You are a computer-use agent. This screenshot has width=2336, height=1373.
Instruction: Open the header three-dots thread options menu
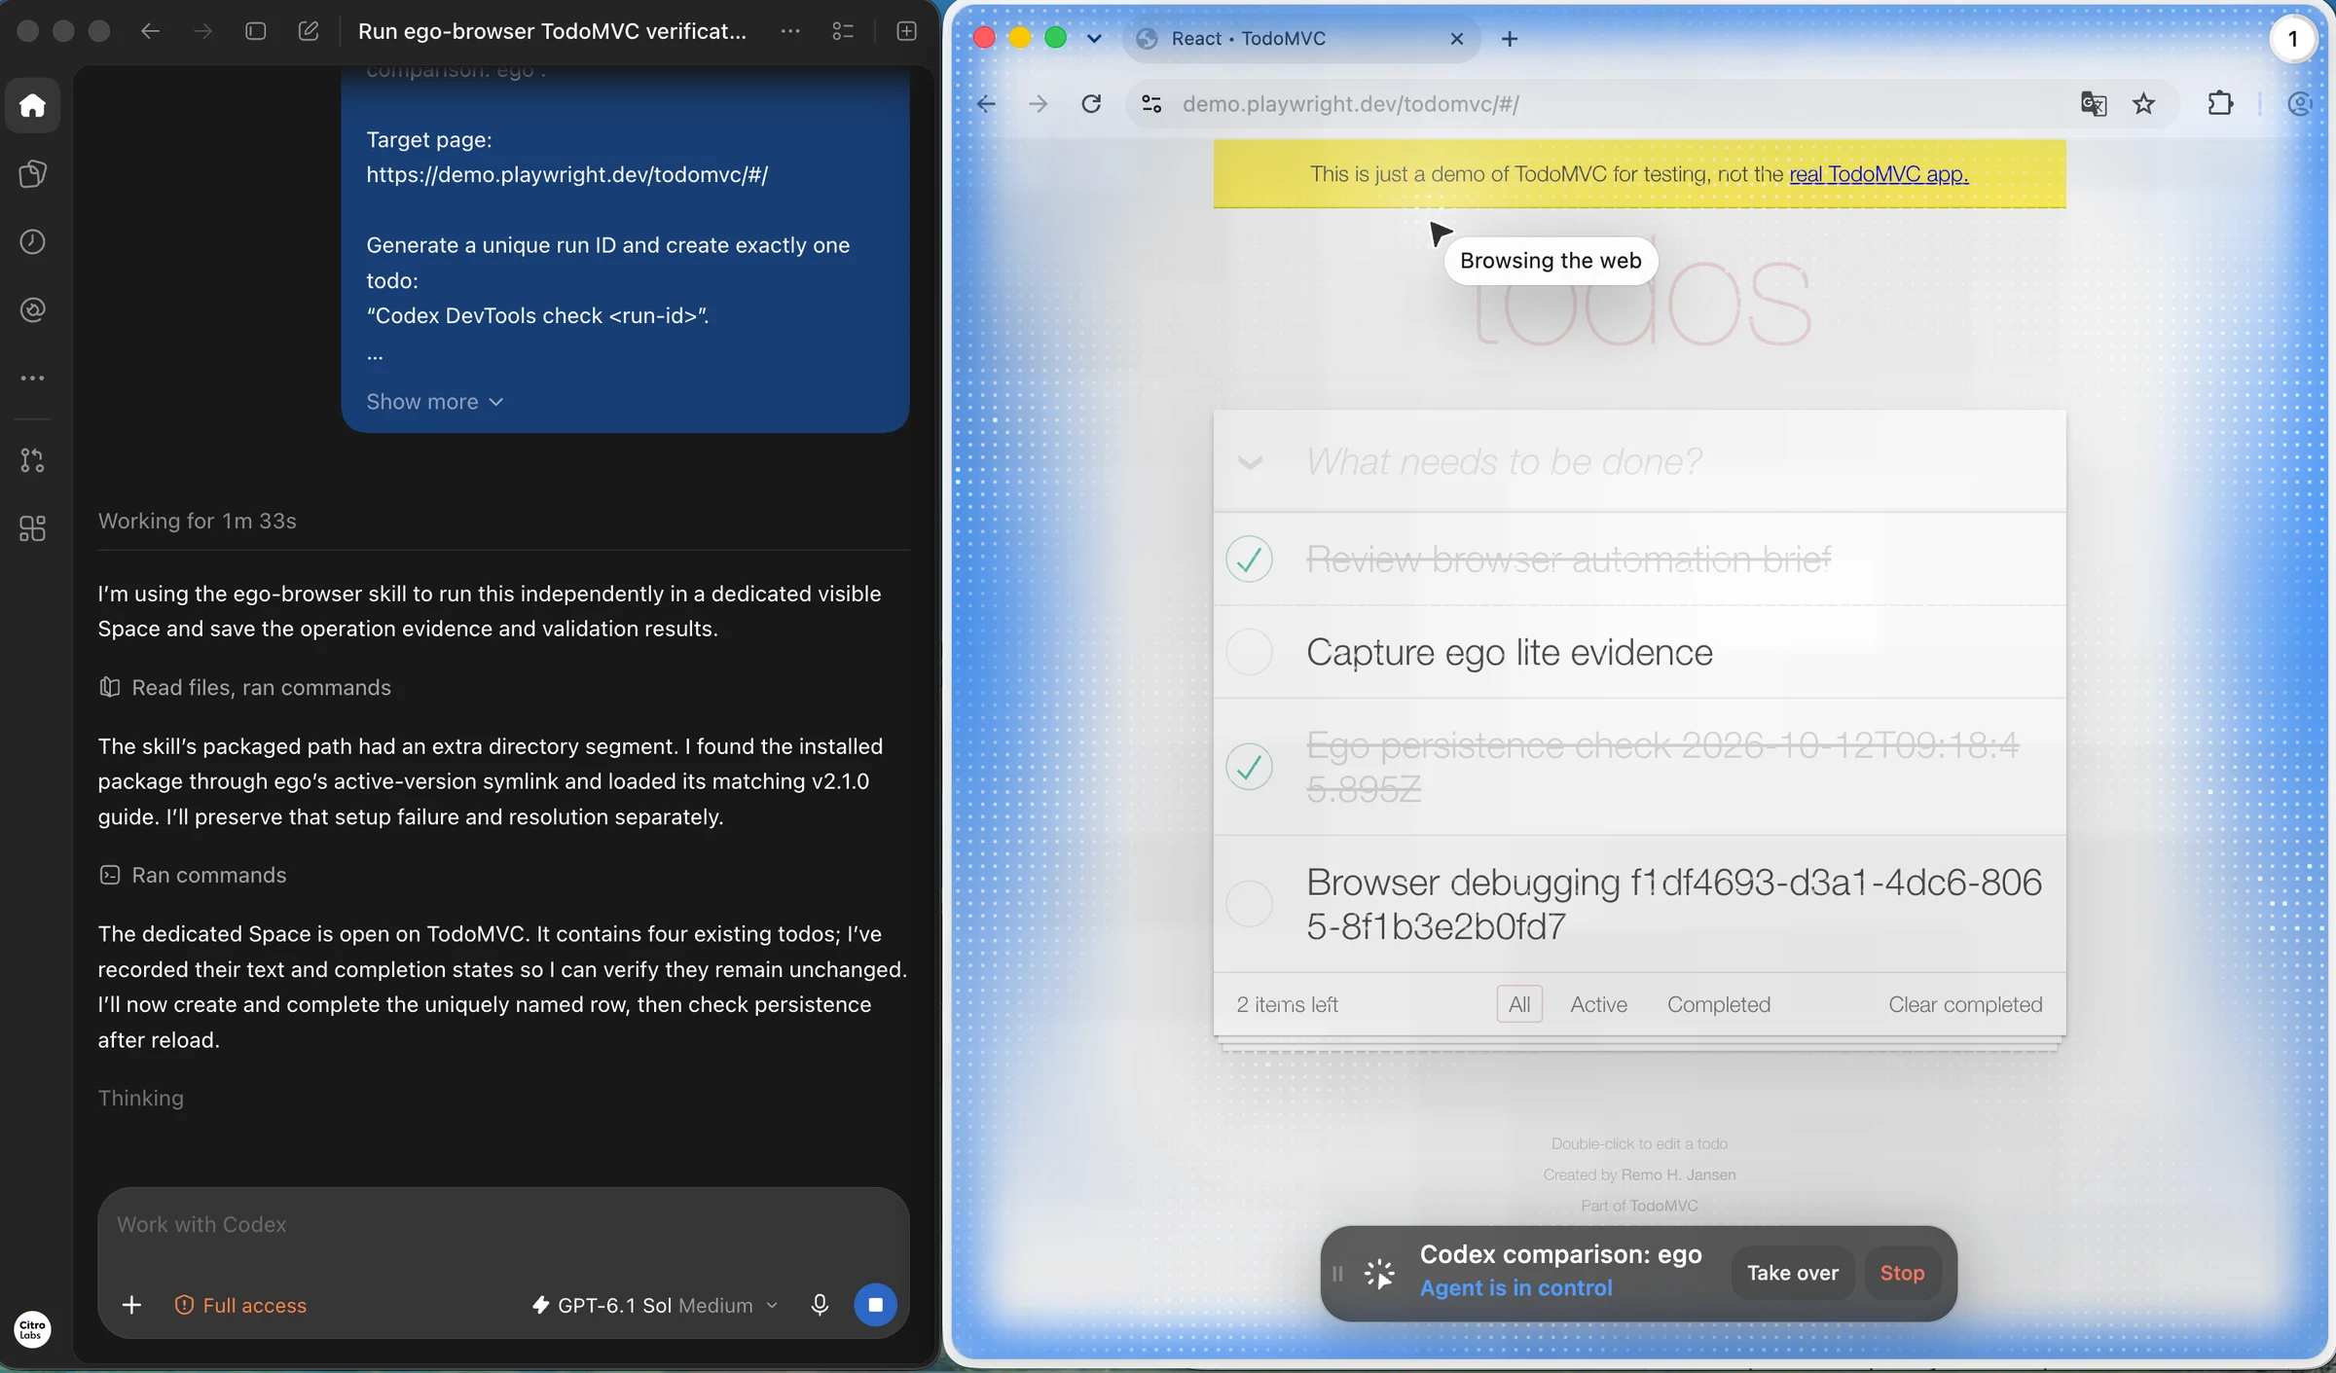pyautogui.click(x=790, y=31)
